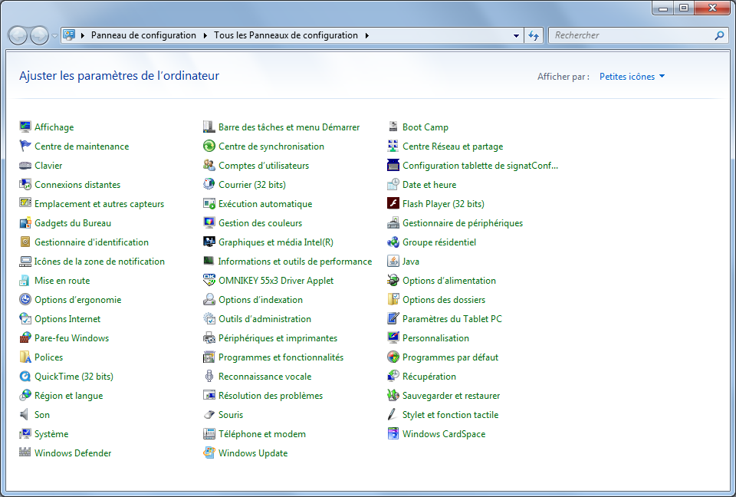Open Sauvegarder et restaurer

click(x=451, y=396)
